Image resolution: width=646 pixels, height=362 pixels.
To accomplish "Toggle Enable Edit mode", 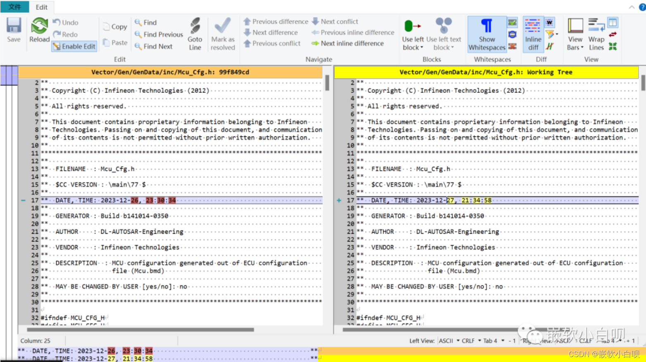I will click(74, 46).
